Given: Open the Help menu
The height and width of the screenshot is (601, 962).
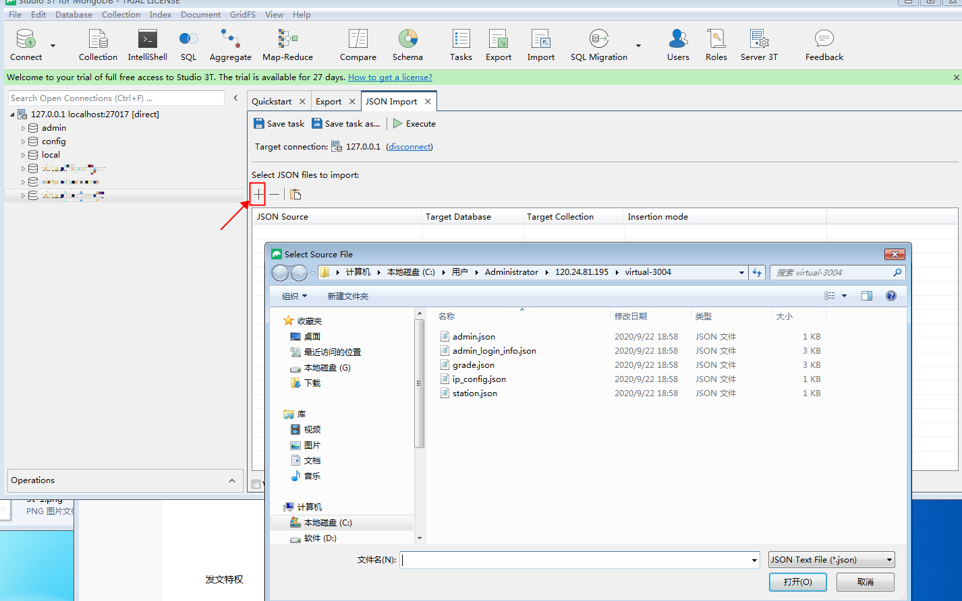Looking at the screenshot, I should [x=302, y=14].
